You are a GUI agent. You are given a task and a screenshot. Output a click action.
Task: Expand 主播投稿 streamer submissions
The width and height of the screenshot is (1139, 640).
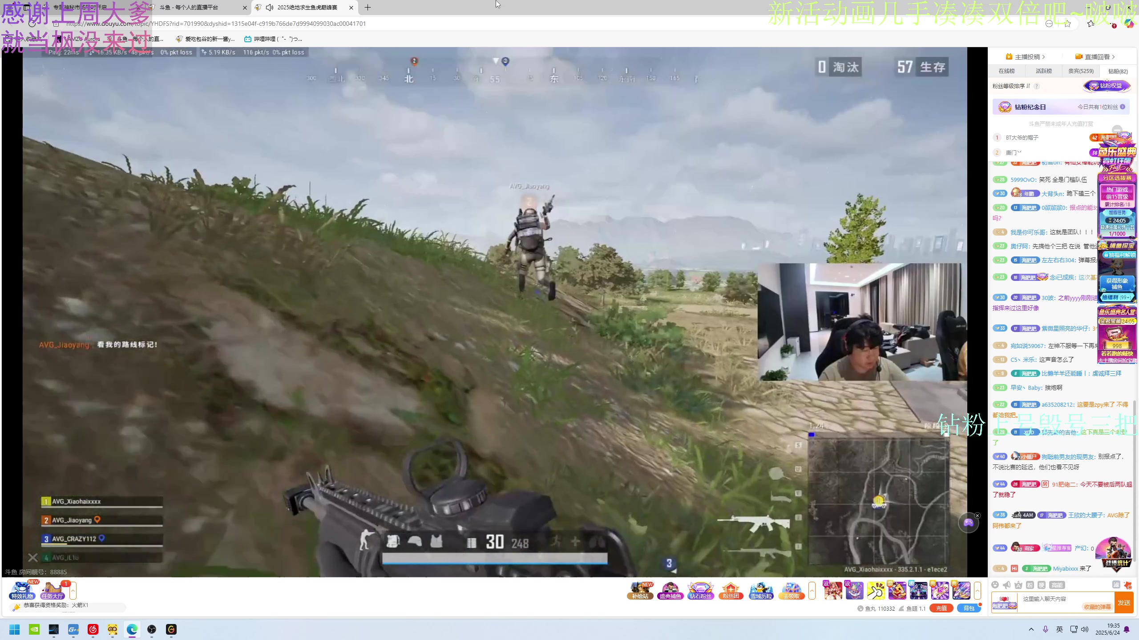[x=1025, y=57]
